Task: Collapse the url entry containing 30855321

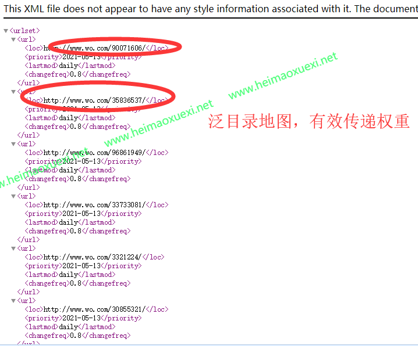Action: coord(14,301)
